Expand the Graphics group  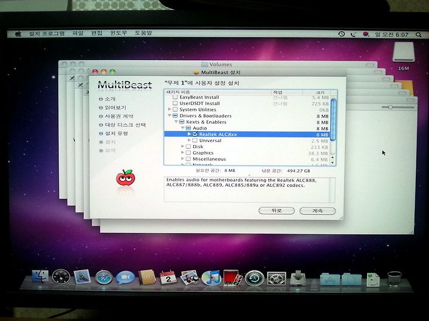coord(182,153)
